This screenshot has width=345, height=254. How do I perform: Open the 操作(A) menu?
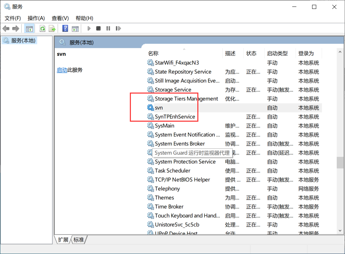click(x=36, y=18)
